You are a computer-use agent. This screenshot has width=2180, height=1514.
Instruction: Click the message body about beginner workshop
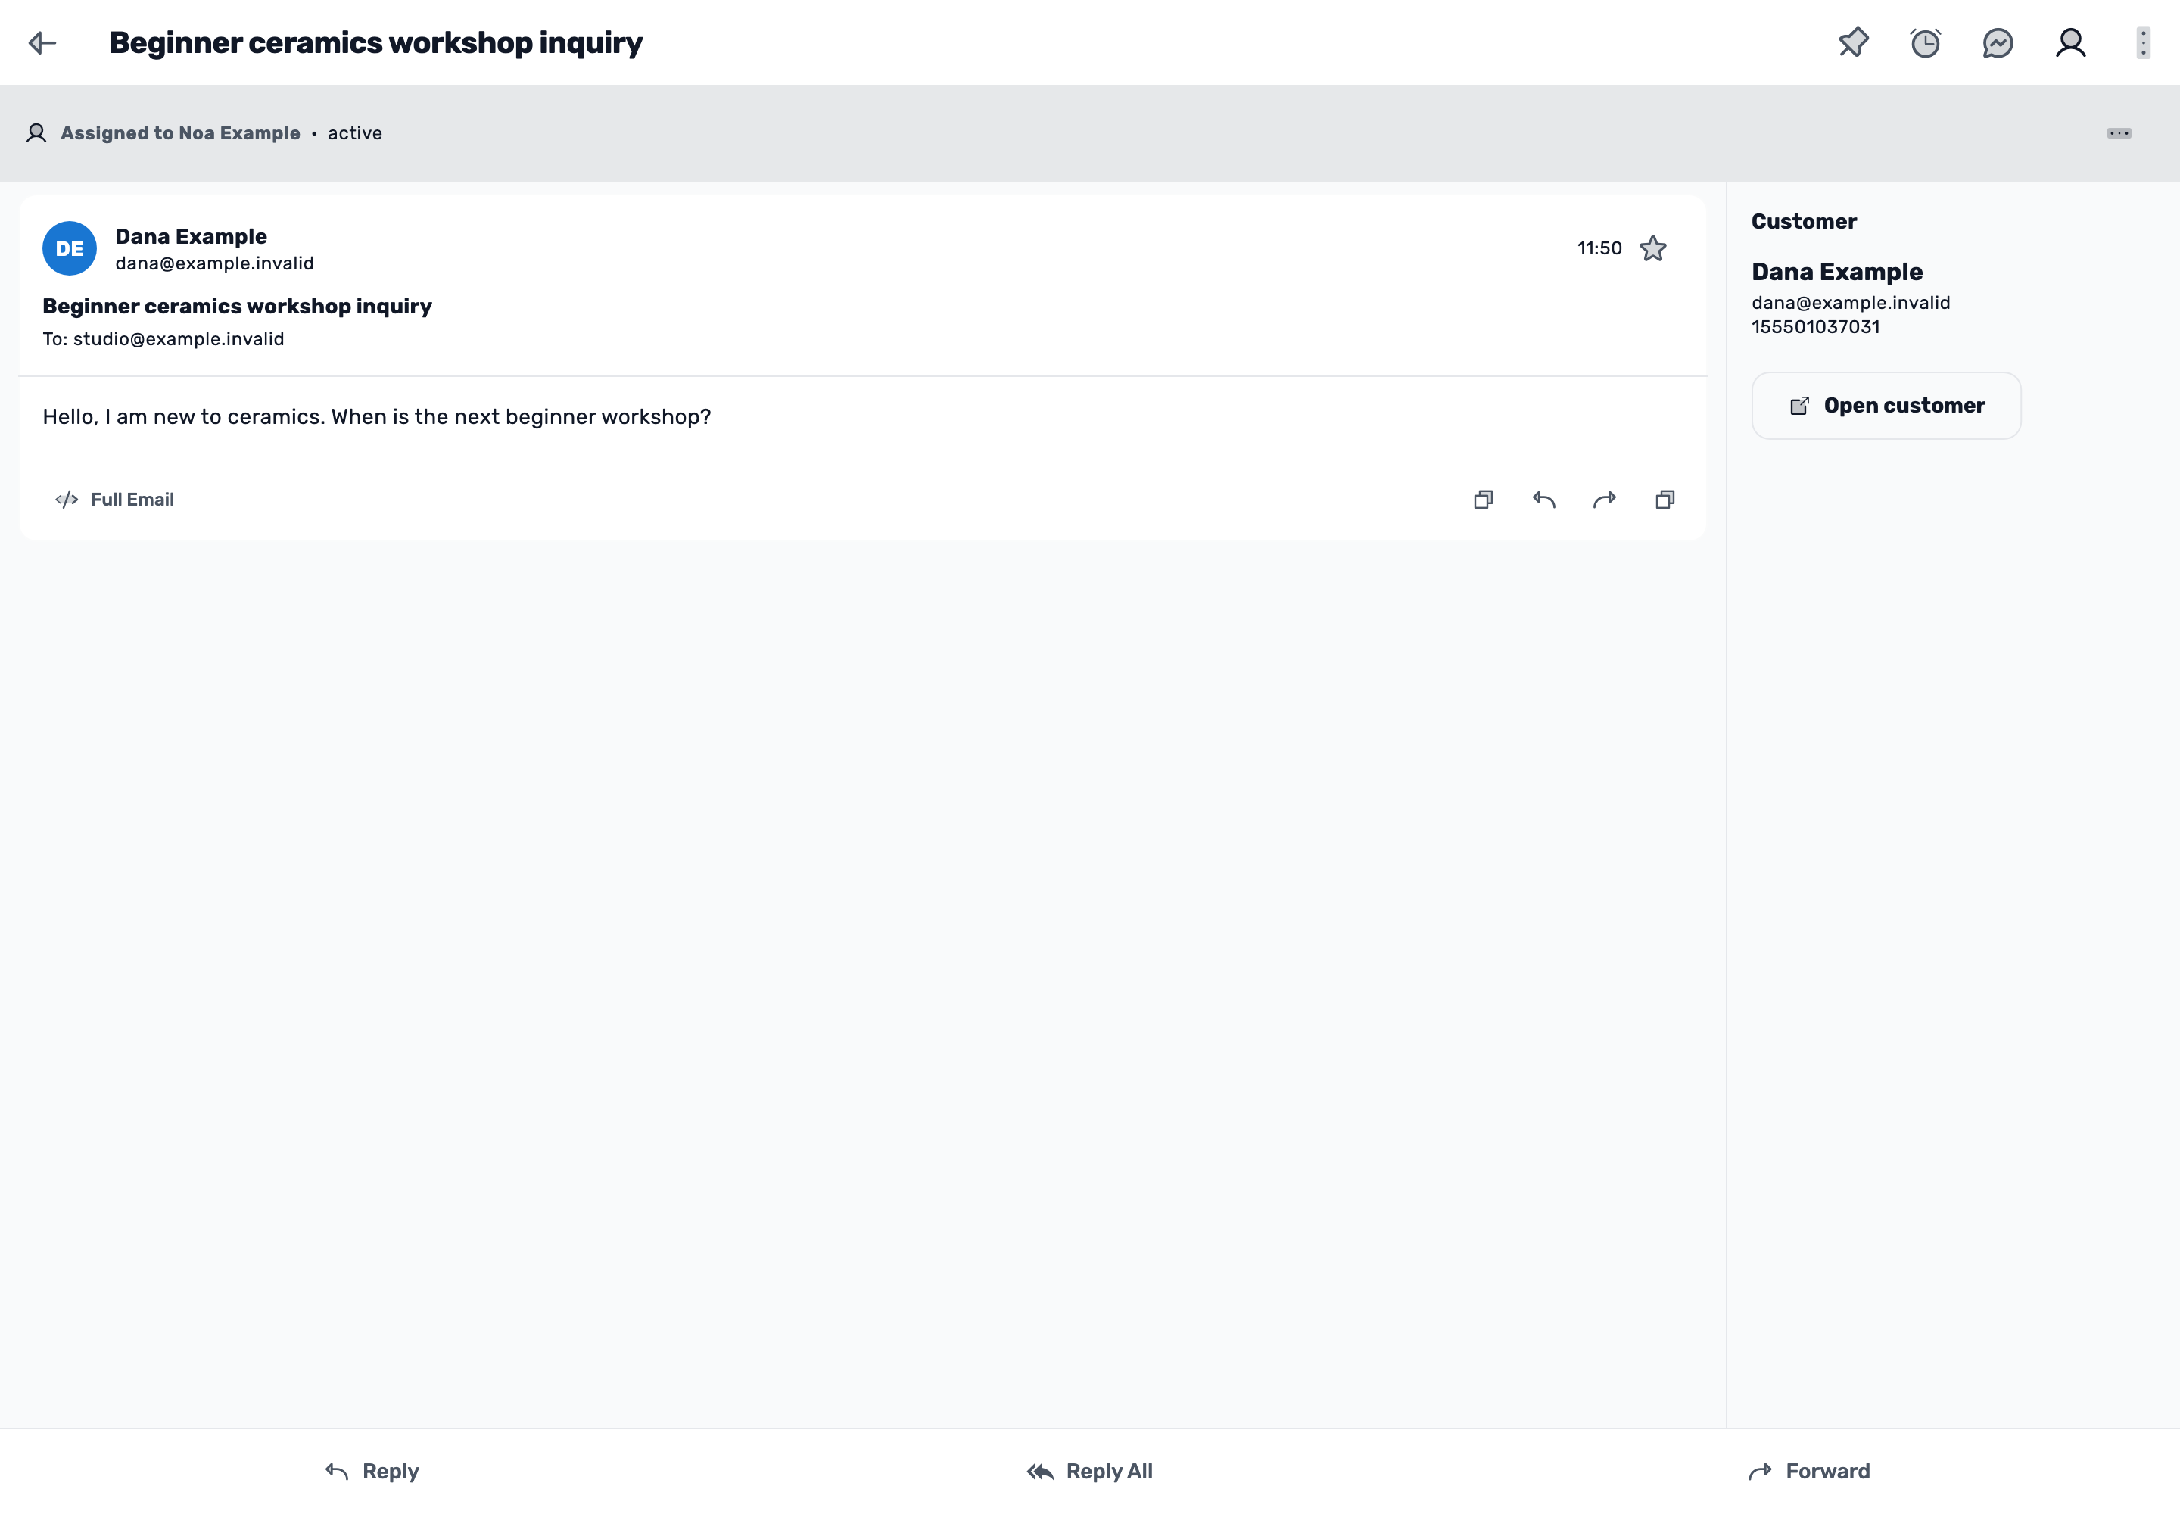[377, 416]
